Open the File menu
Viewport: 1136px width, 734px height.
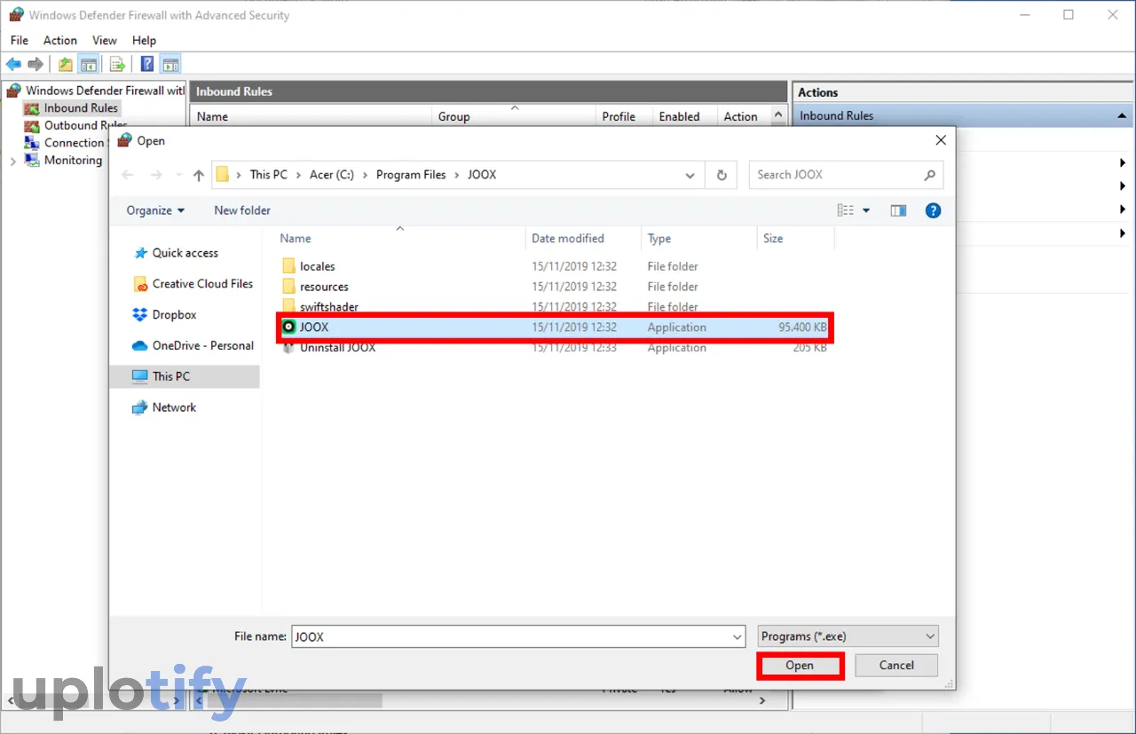tap(20, 40)
